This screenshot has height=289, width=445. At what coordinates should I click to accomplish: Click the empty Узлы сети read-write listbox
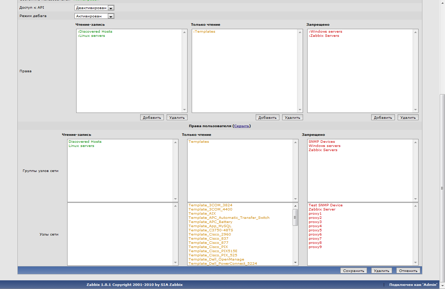(x=123, y=234)
